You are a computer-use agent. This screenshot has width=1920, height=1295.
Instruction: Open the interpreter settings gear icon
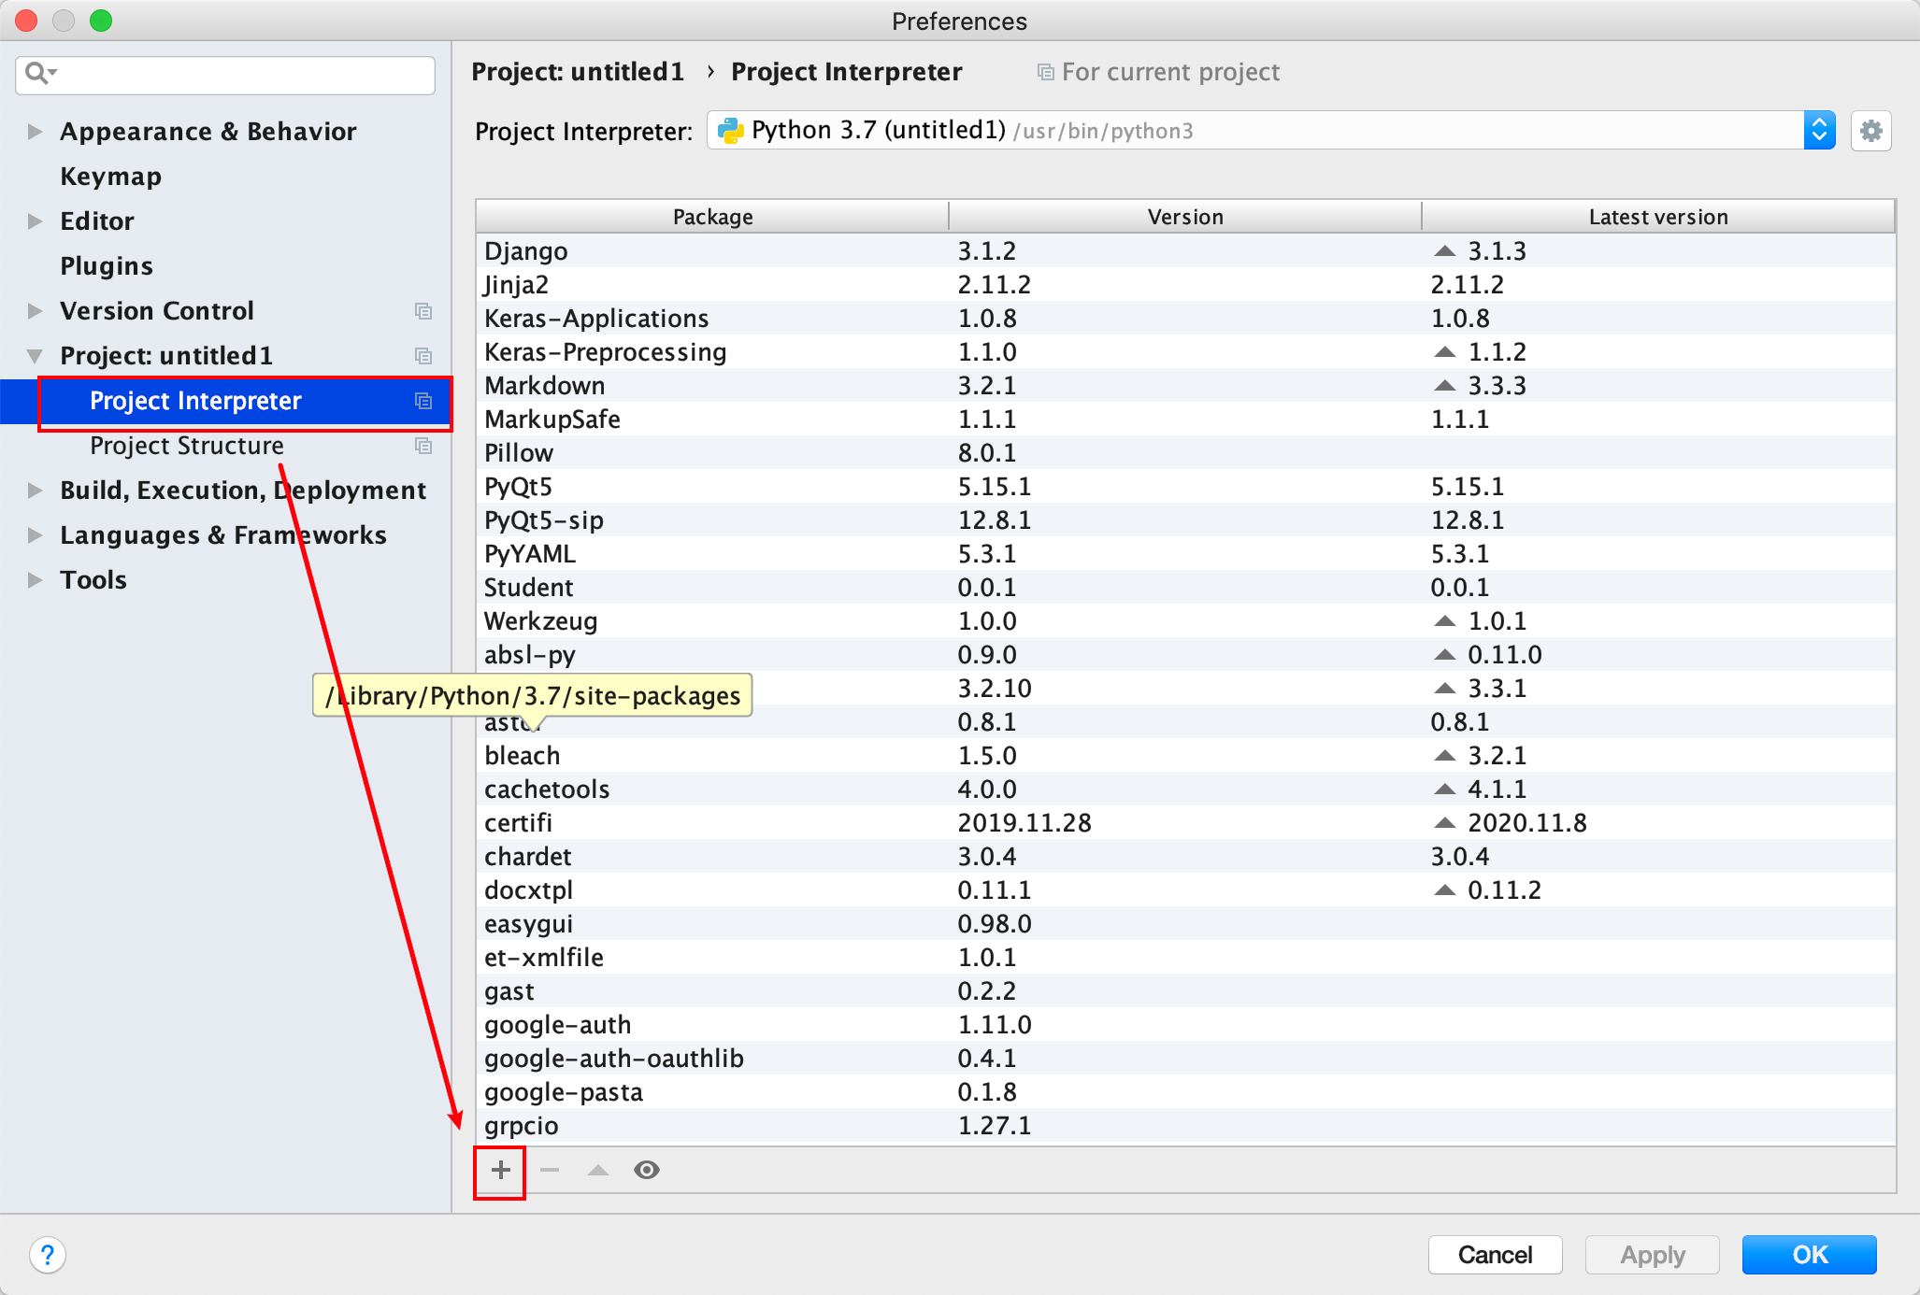(1870, 131)
